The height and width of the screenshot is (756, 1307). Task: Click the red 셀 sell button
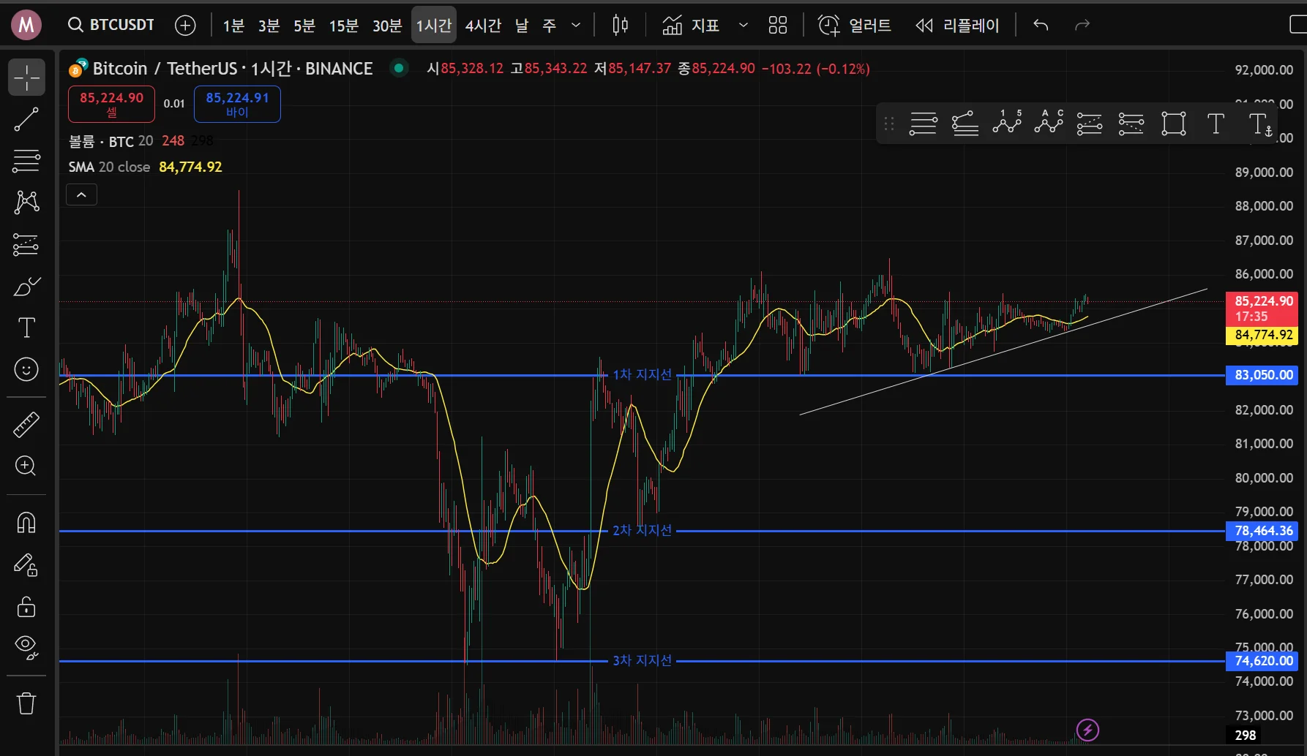tap(111, 104)
